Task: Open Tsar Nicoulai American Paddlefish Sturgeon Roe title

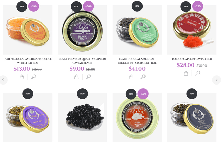Action: [137, 61]
